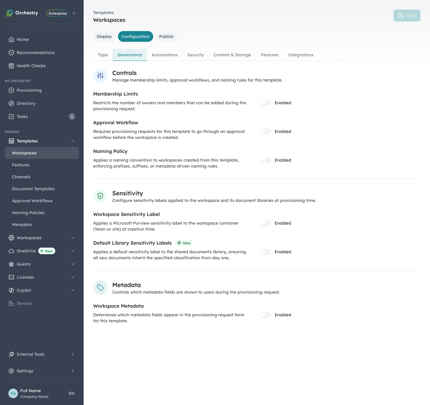This screenshot has width=430, height=405.
Task: Click the Tasks count badge showing 1
Action: [x=72, y=116]
